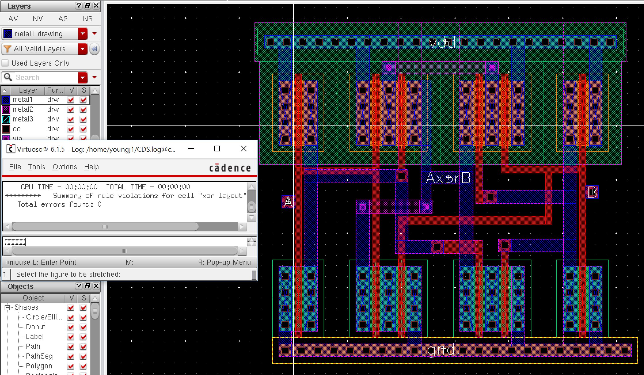The height and width of the screenshot is (375, 644).
Task: Open the All Valid Layers dropdown
Action: 83,49
